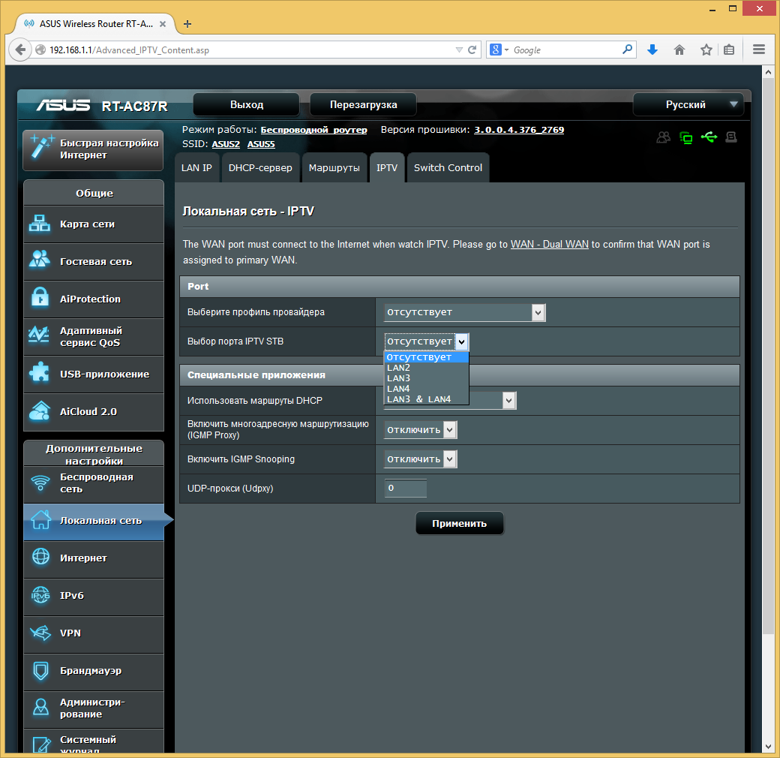Open VPN arrows icon
Viewport: 780px width, 758px height.
(x=40, y=633)
